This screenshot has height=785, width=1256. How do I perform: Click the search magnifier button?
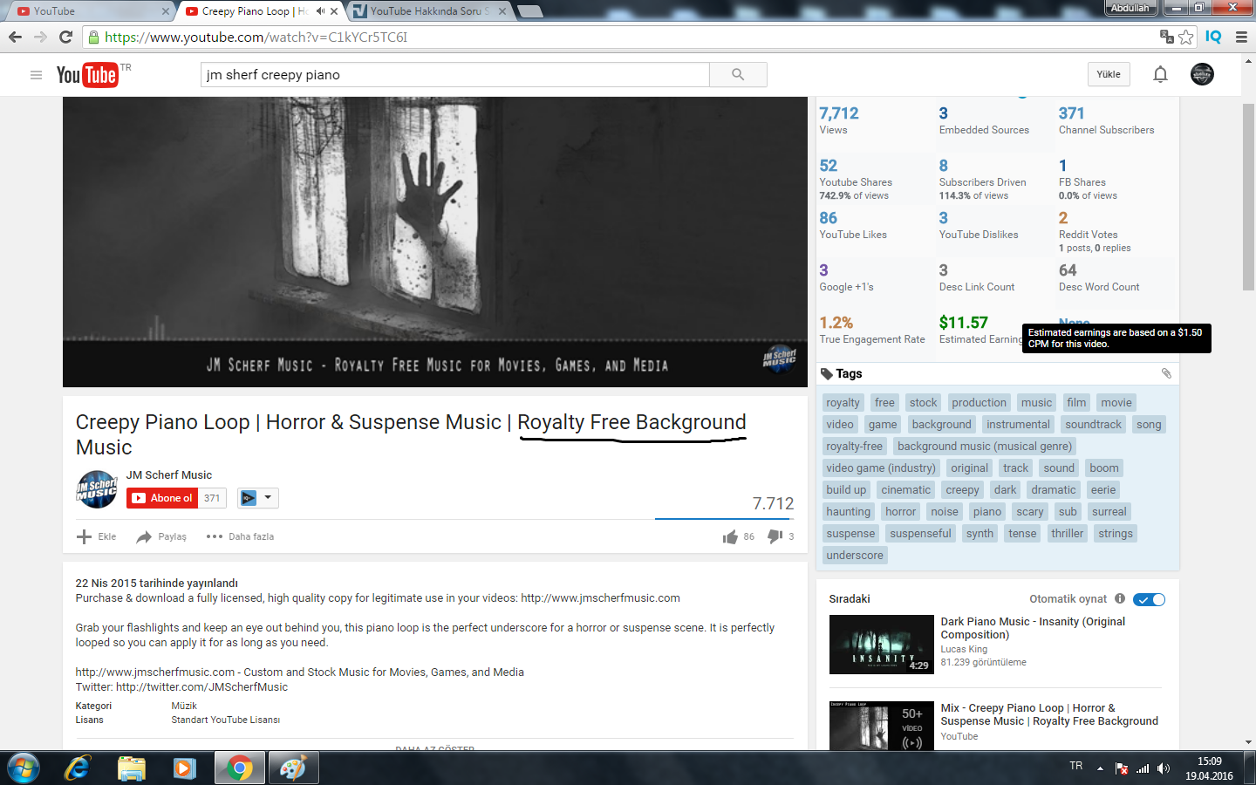[x=738, y=75]
